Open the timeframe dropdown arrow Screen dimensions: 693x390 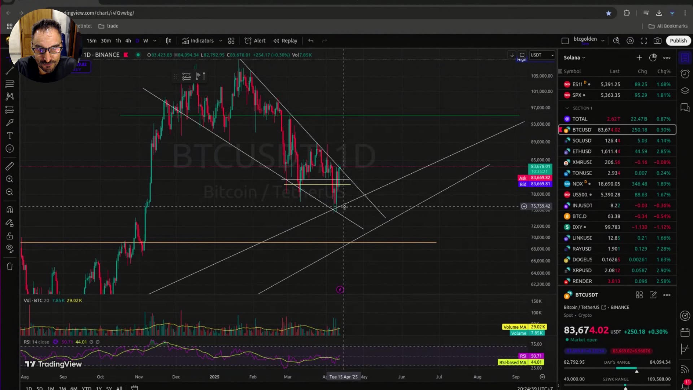click(154, 40)
